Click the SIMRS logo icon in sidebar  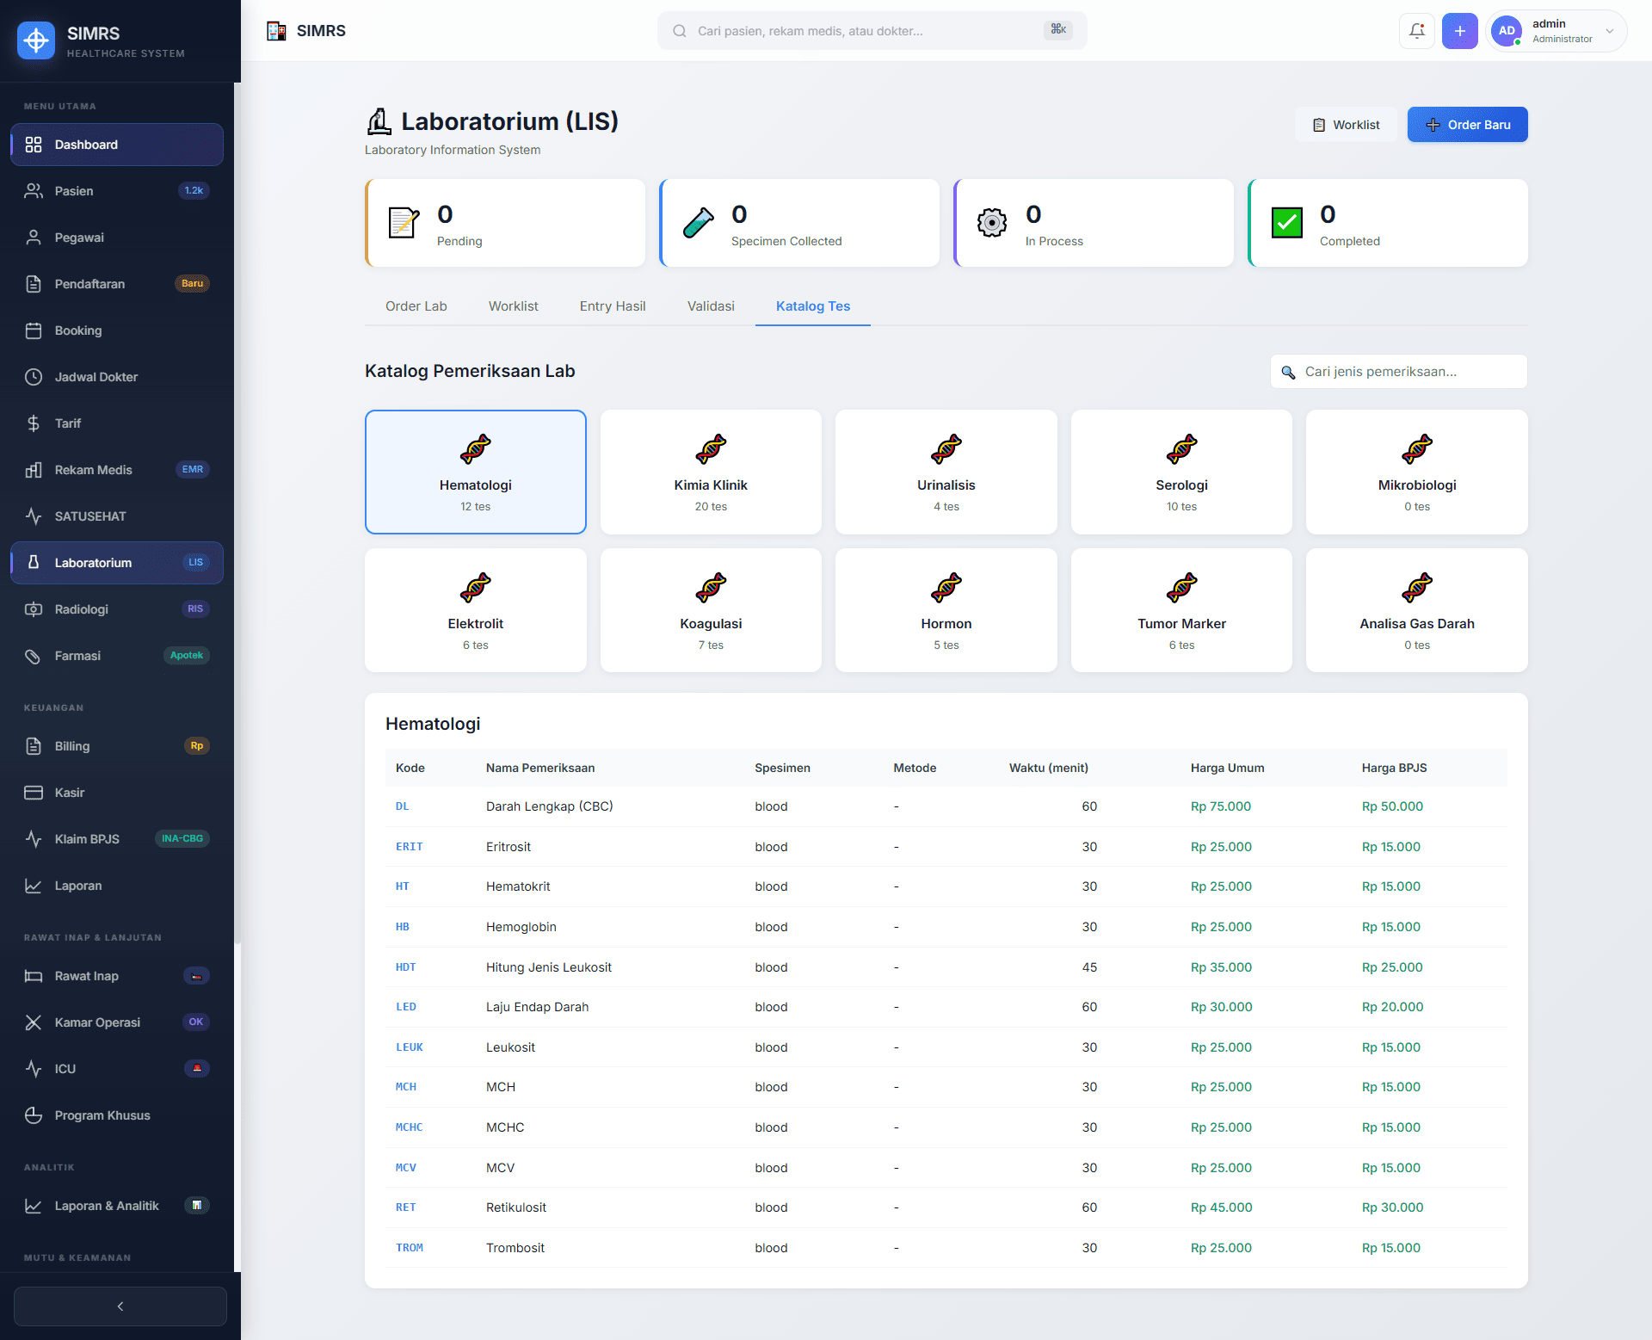[36, 40]
